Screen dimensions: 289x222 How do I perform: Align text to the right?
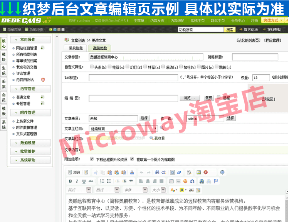(x=155, y=181)
